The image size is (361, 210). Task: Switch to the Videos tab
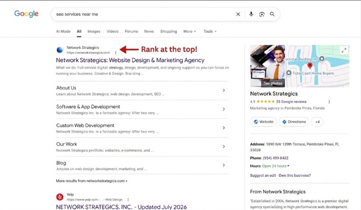pyautogui.click(x=112, y=31)
